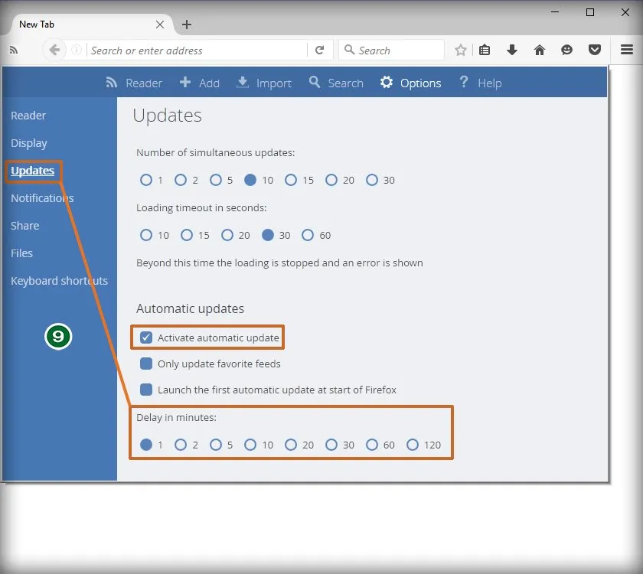Open Keyboard shortcuts in the sidebar
The width and height of the screenshot is (643, 574).
[x=60, y=281]
